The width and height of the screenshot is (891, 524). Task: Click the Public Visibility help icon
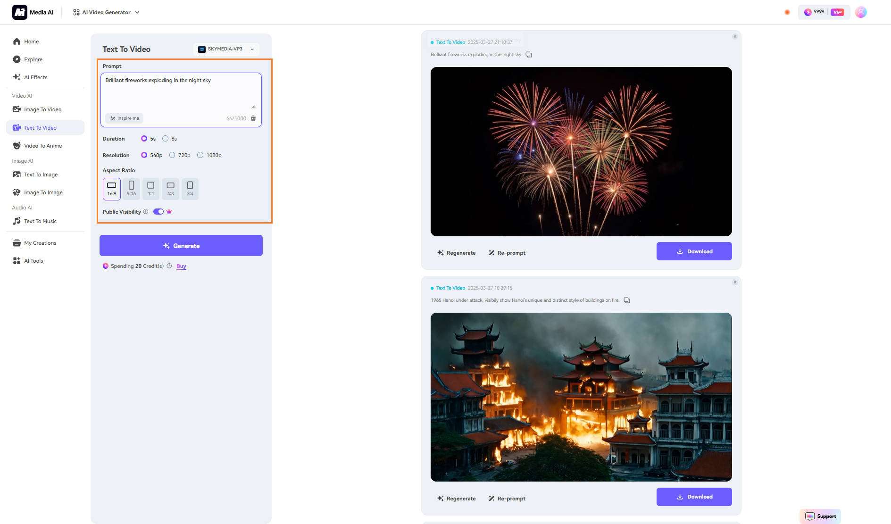pos(146,212)
